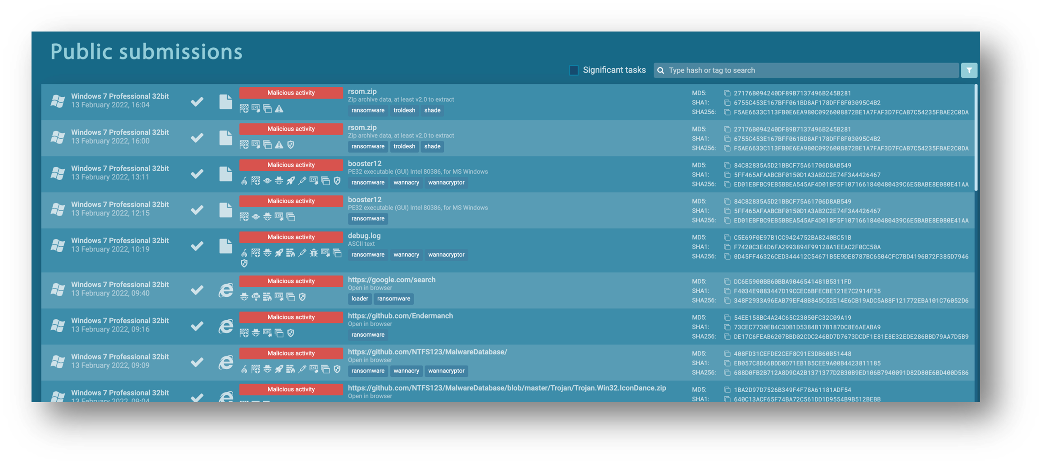This screenshot has width=1044, height=466.
Task: Open the https://github.com/Endermanch submission
Action: coord(400,316)
